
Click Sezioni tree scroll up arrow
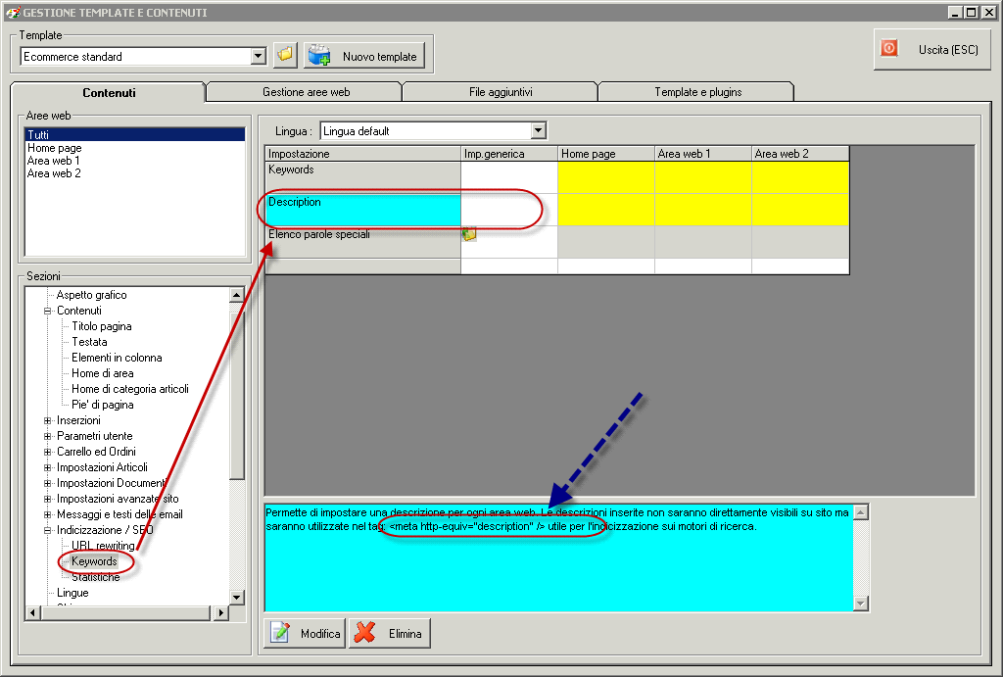click(x=237, y=295)
